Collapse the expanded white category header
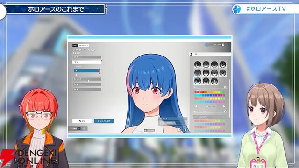The width and height of the screenshot is (299, 168). (87, 62)
